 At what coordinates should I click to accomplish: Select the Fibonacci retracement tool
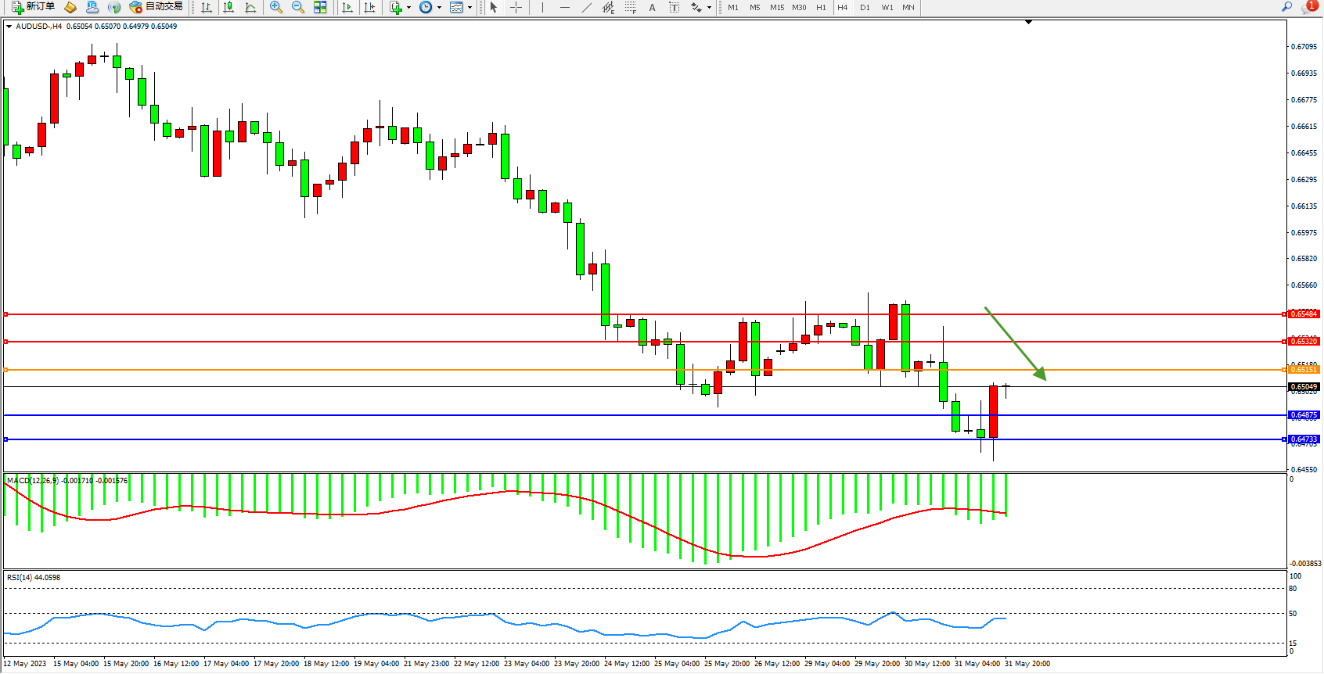(x=631, y=7)
